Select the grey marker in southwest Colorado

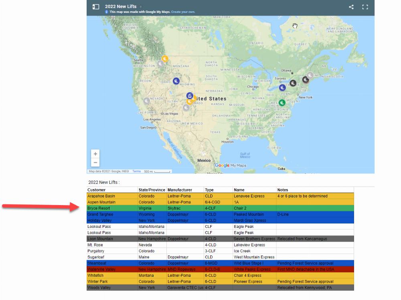tap(186, 107)
